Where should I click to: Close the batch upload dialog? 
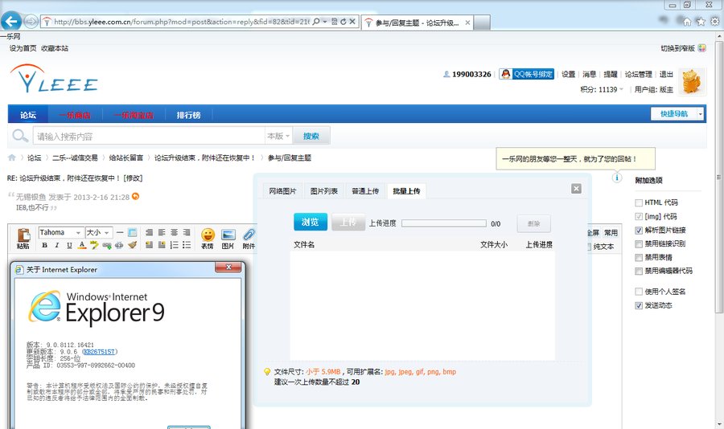576,189
